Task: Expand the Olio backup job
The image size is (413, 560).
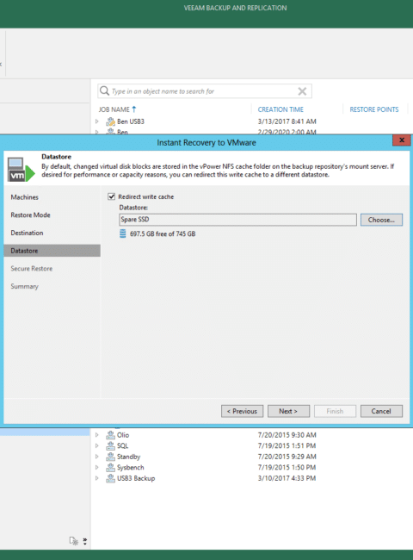Action: click(96, 435)
